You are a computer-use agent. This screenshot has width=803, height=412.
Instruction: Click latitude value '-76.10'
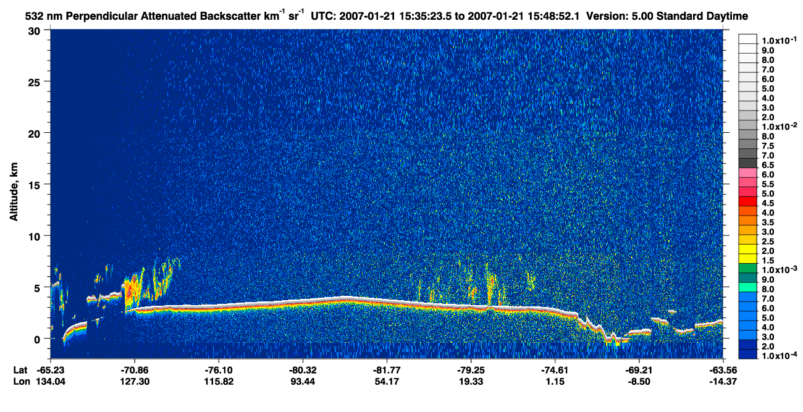(x=219, y=370)
